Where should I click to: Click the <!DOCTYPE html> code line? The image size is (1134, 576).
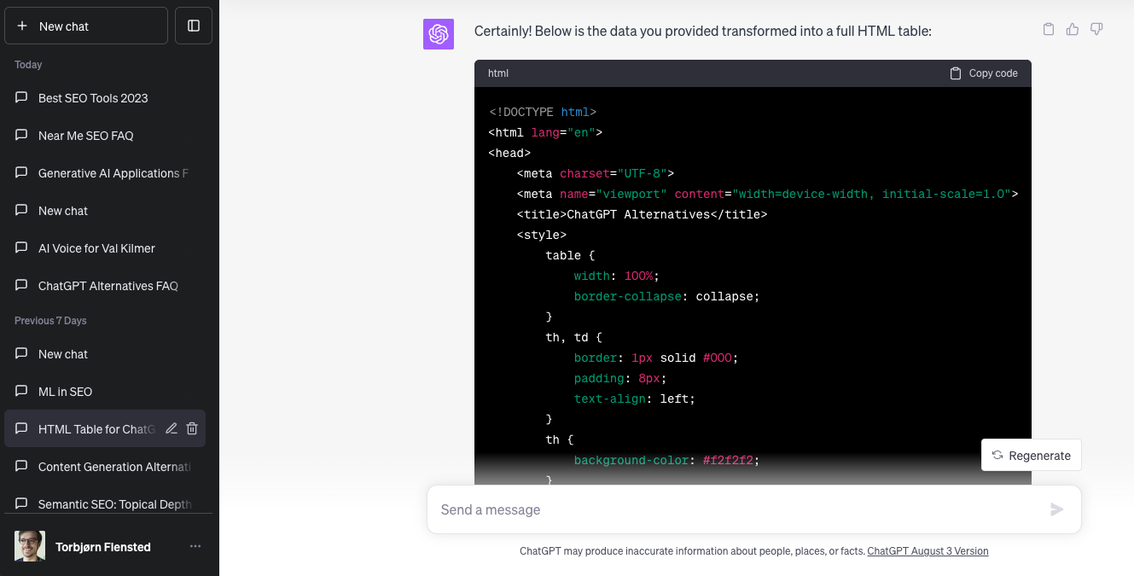(x=543, y=112)
